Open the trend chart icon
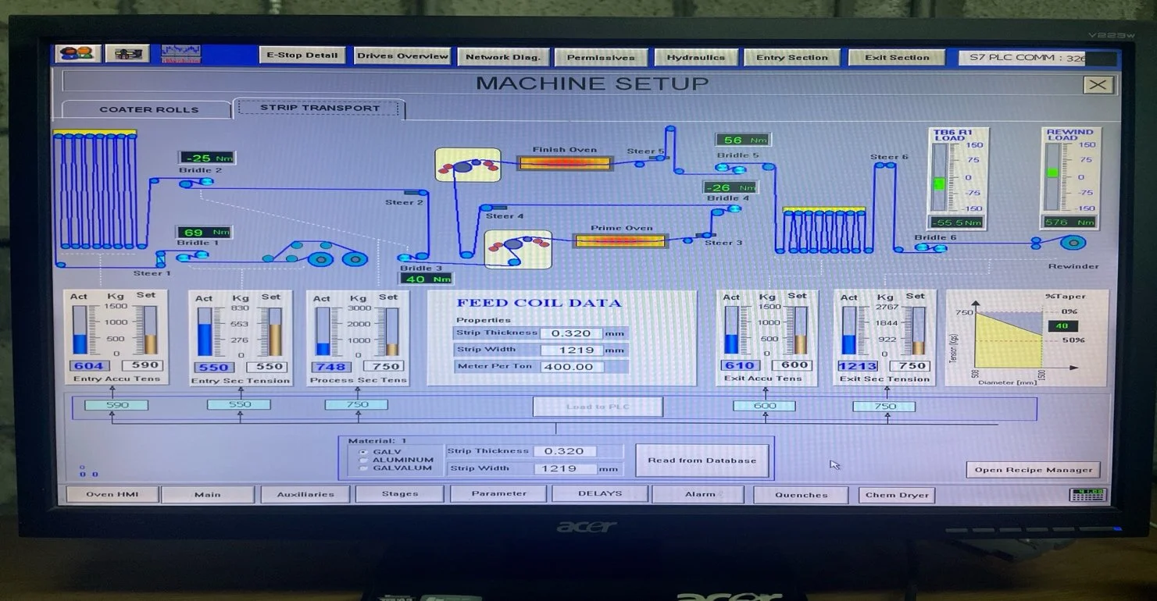The image size is (1157, 601). tap(181, 54)
